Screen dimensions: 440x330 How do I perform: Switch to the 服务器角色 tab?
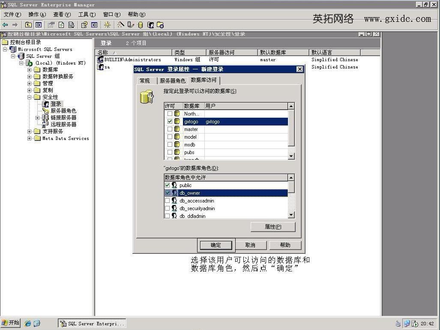pyautogui.click(x=172, y=80)
